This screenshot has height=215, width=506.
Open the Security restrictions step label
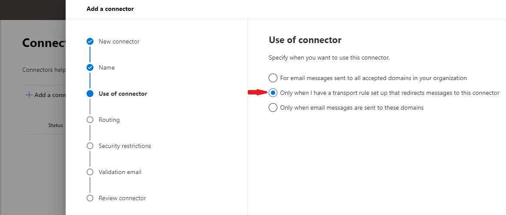click(x=125, y=146)
